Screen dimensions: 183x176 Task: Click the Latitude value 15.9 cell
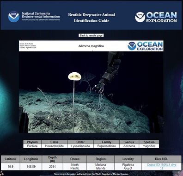tap(11, 167)
